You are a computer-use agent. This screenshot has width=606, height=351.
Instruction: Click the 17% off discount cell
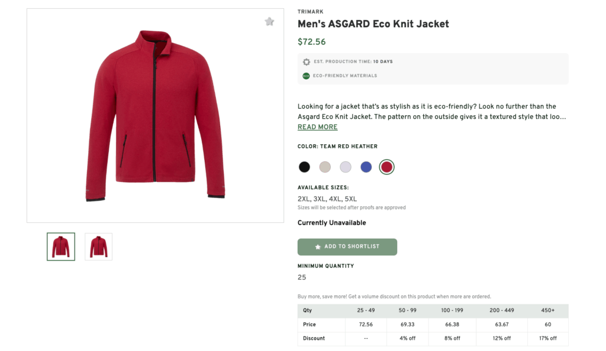coord(547,338)
